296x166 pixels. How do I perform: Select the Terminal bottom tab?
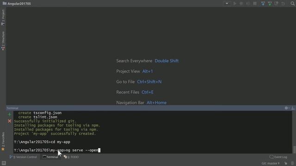50,157
